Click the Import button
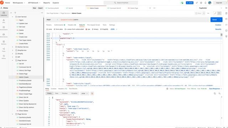The width and height of the screenshot is (228, 128). tap(40, 8)
